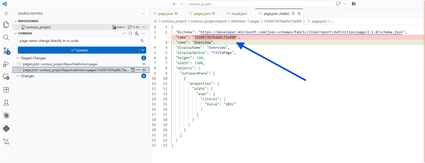Click the "Value": "181L" line
Image resolution: width=425 pixels, height=163 pixels.
(x=220, y=104)
